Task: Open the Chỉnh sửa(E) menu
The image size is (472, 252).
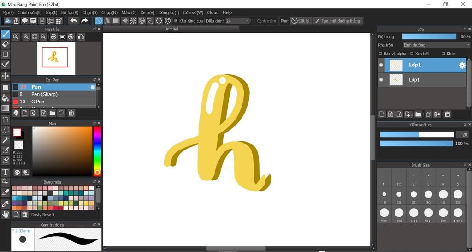Action: click(29, 12)
